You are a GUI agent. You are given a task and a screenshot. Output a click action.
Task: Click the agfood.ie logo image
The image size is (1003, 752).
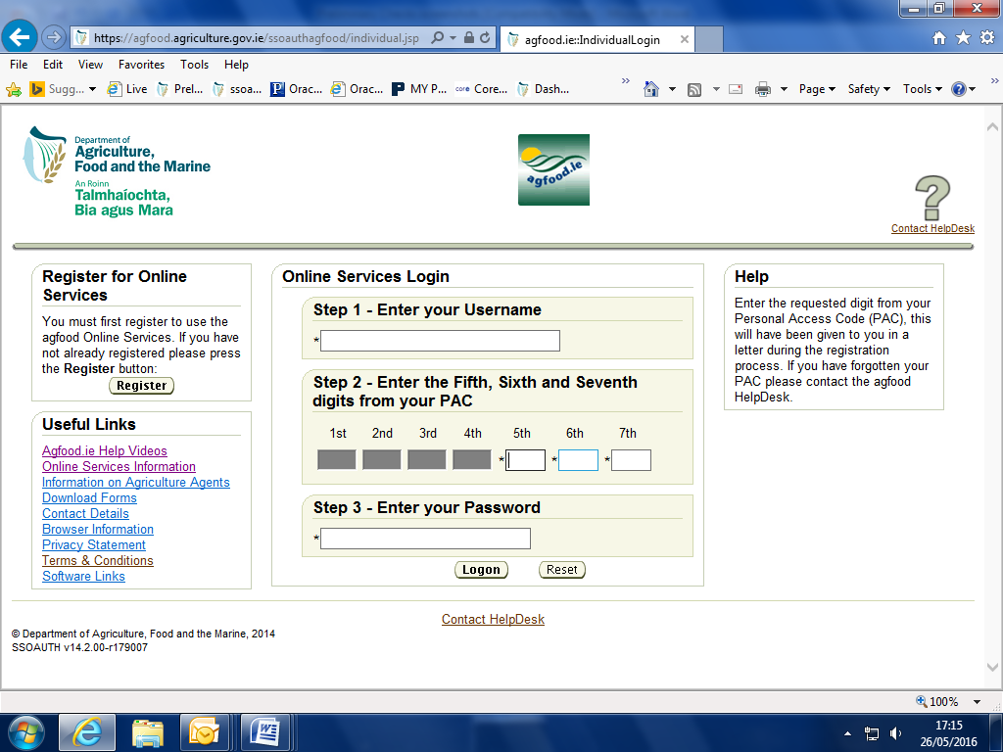[x=553, y=169]
